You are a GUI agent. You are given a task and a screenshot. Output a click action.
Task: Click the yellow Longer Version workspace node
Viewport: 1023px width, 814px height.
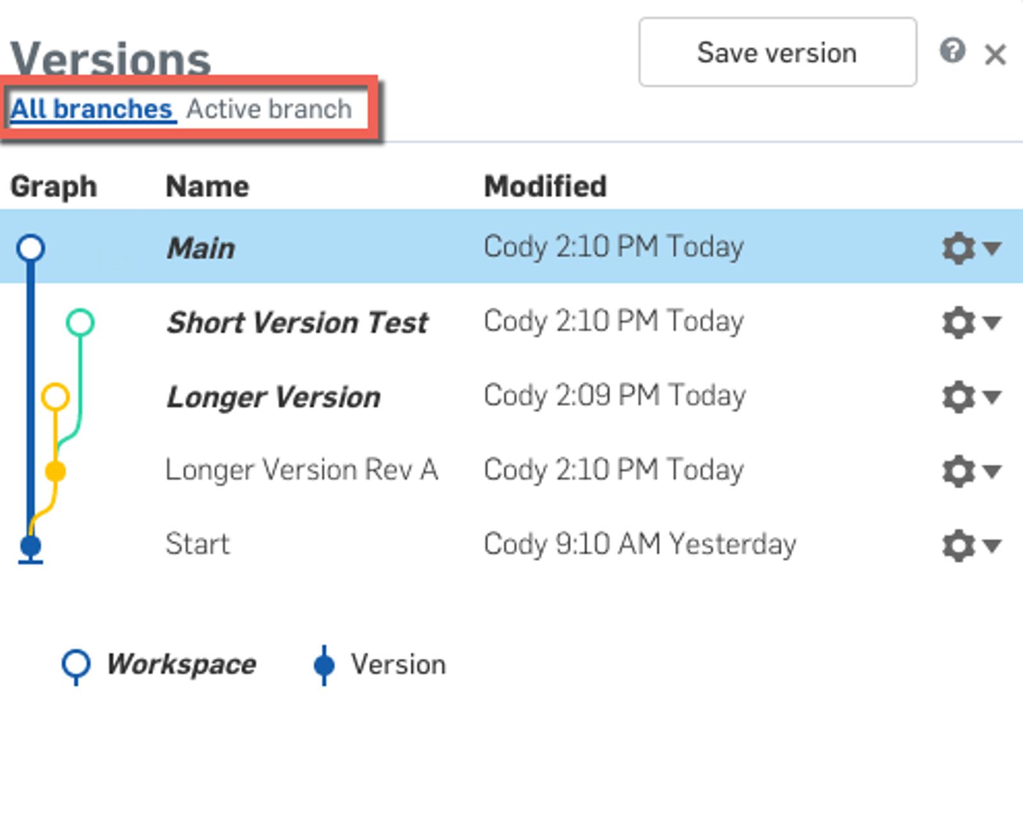coord(56,397)
